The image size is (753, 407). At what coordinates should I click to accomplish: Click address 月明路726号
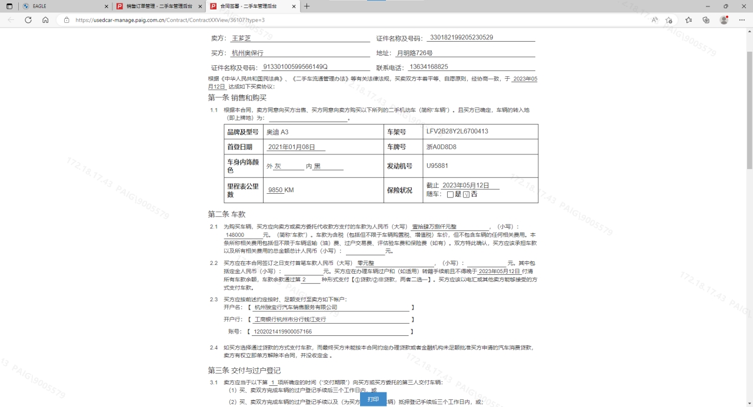[414, 53]
